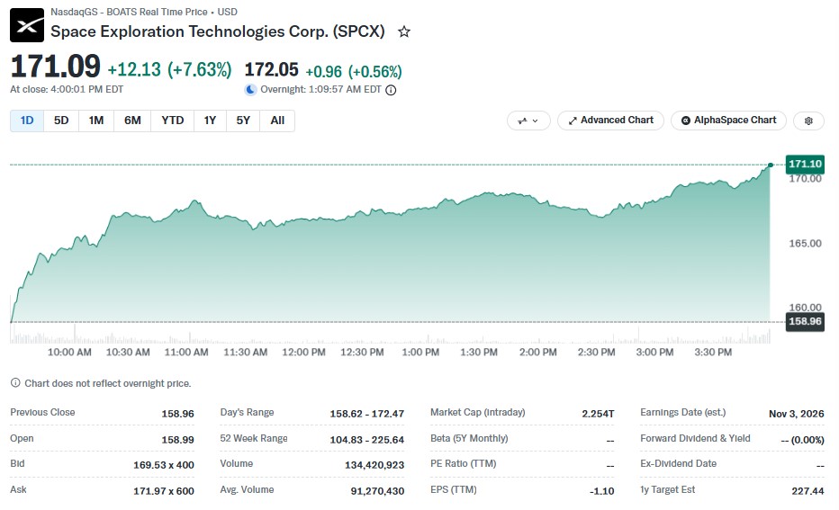Click the +12.13 (+7.63%) daily change
This screenshot has width=839, height=510.
pyautogui.click(x=169, y=70)
